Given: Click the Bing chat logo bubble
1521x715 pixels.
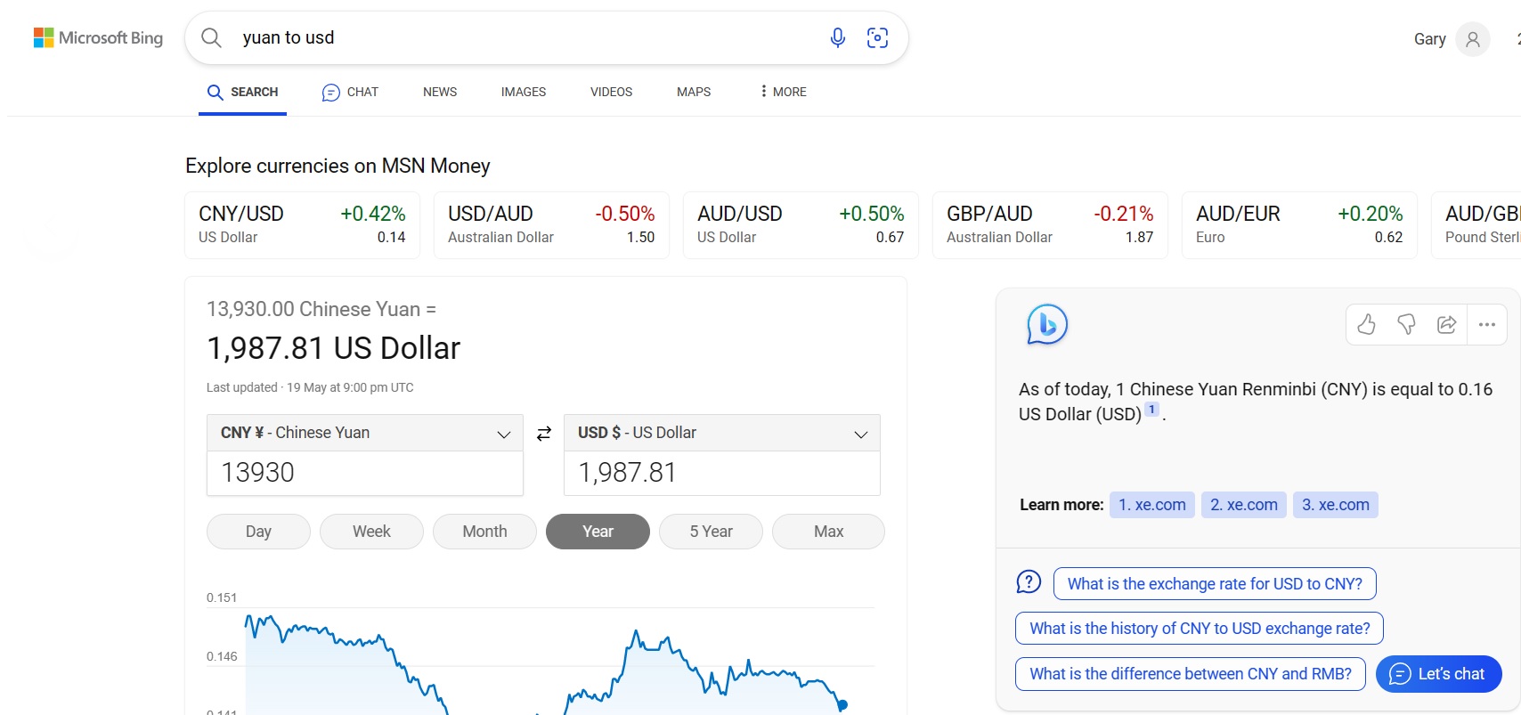Looking at the screenshot, I should 1046,324.
